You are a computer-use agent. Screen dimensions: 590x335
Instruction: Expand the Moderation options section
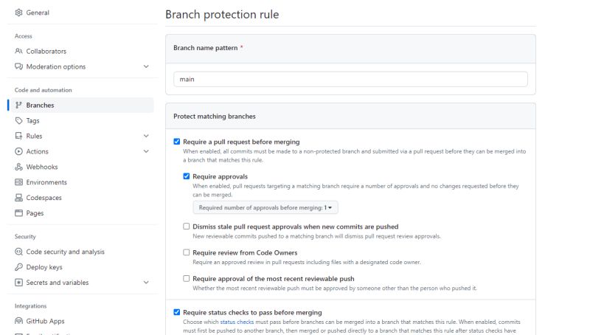click(x=146, y=66)
